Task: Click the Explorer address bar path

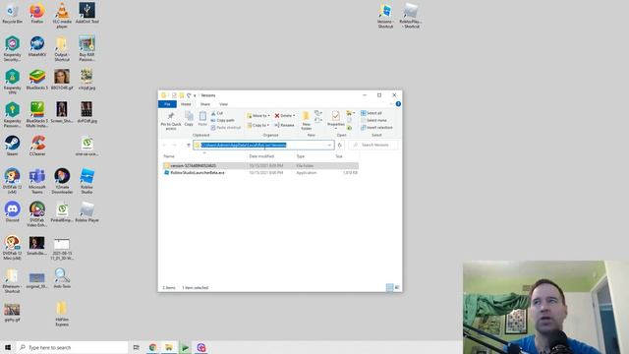Action: (x=244, y=145)
